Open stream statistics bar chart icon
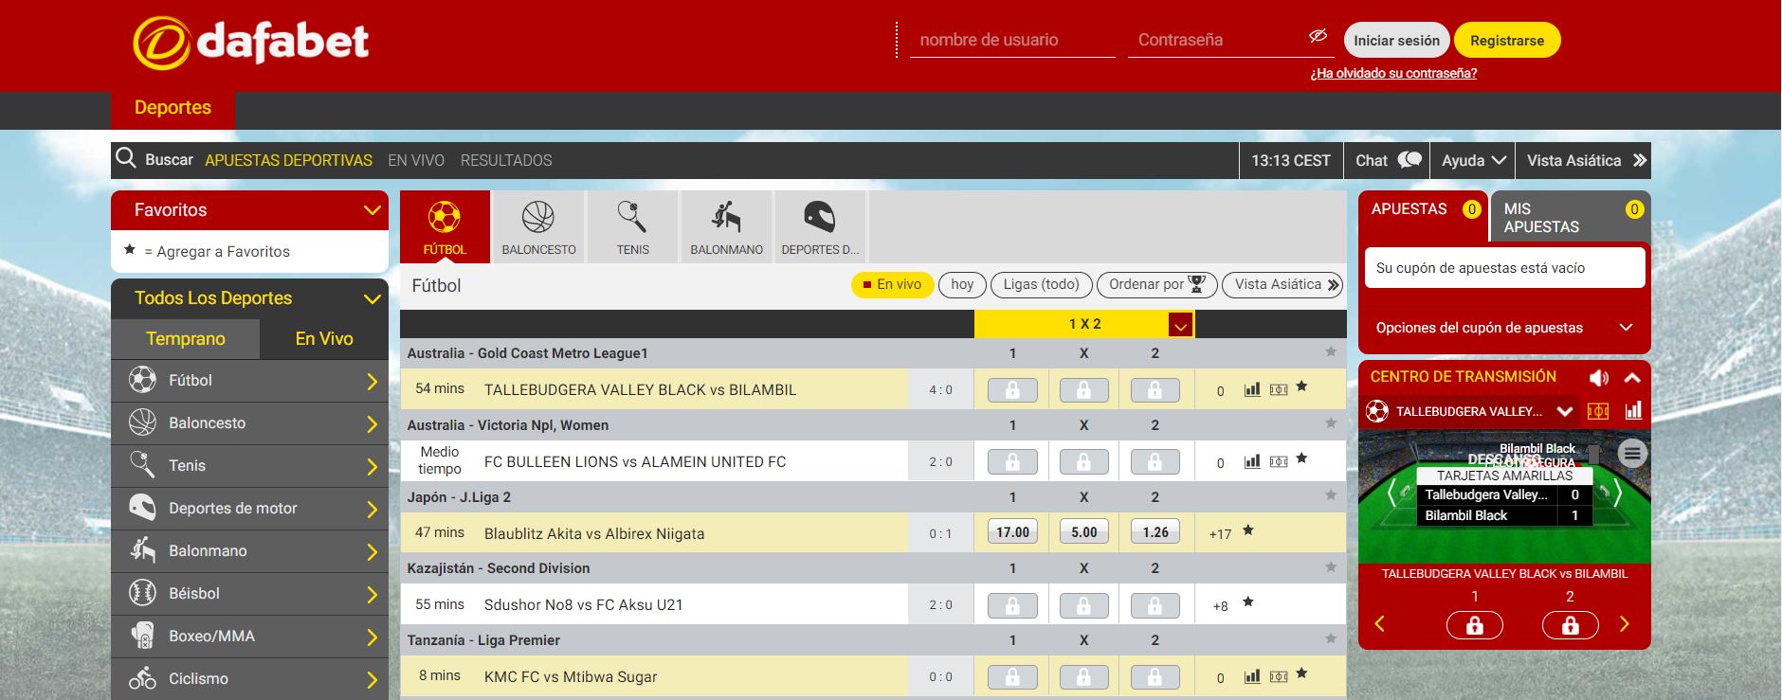Viewport: 1782px width, 700px height. [1633, 411]
